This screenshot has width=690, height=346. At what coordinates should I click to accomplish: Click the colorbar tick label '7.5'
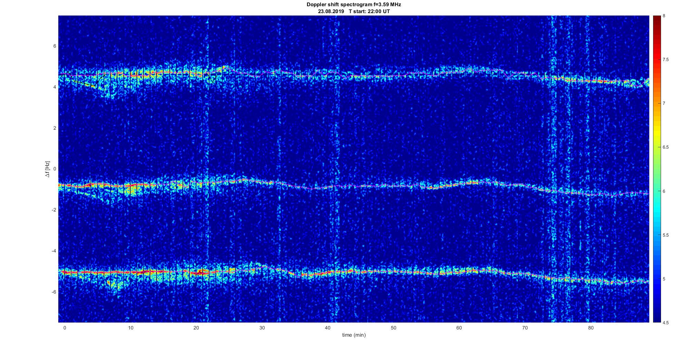tap(666, 60)
